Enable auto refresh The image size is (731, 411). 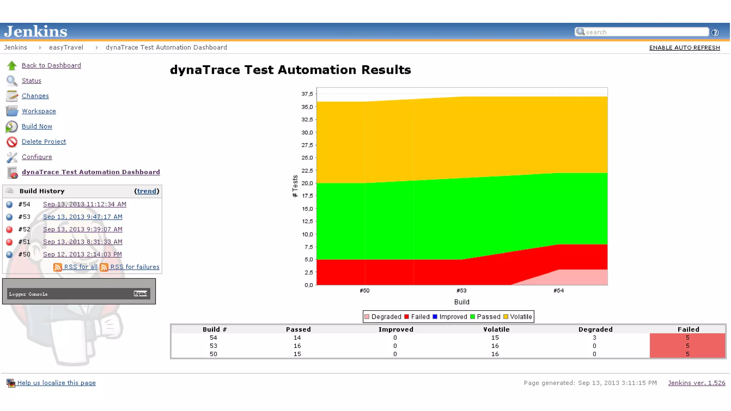684,48
